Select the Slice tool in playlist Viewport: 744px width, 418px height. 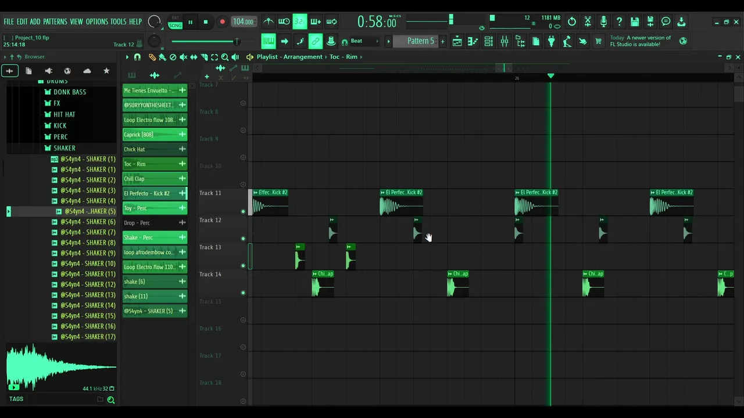[204, 57]
